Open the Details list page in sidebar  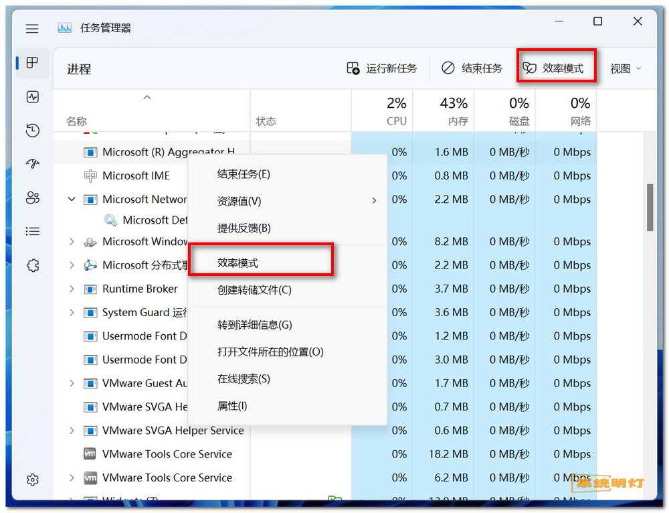click(32, 231)
